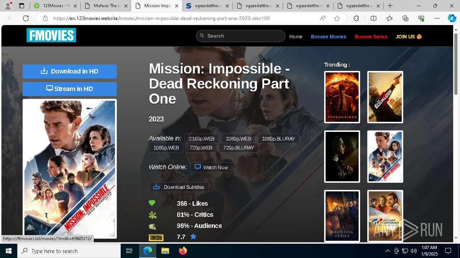This screenshot has height=258, width=460.
Task: Click the FMOVIES logo
Action: (x=51, y=35)
